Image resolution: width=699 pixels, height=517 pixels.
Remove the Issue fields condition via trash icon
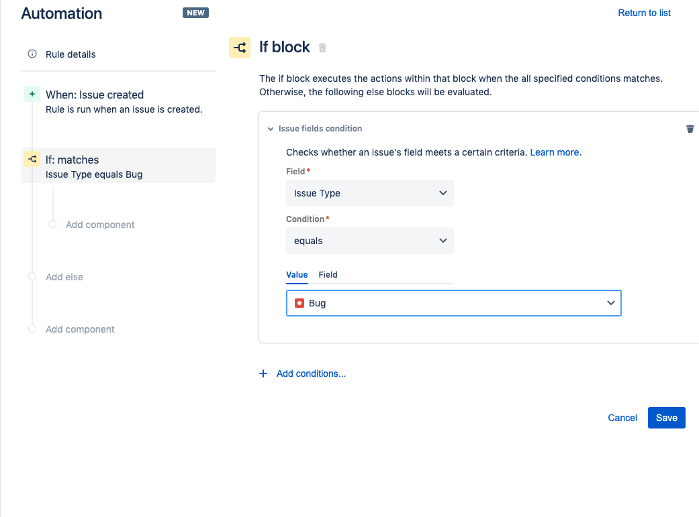point(690,128)
